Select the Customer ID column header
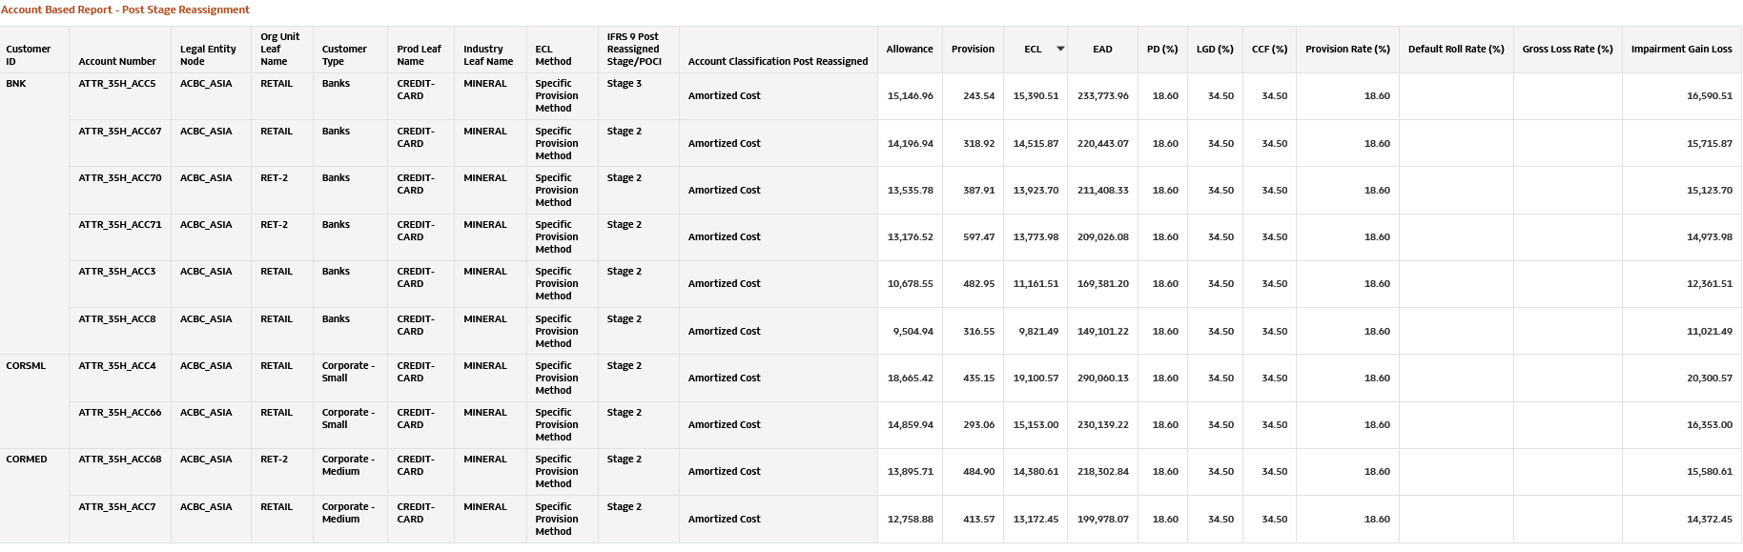 click(x=29, y=54)
